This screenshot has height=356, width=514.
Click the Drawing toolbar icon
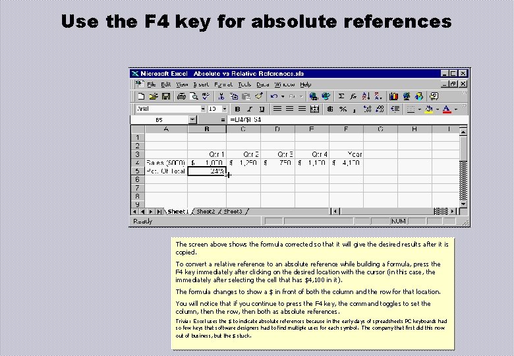pos(419,96)
